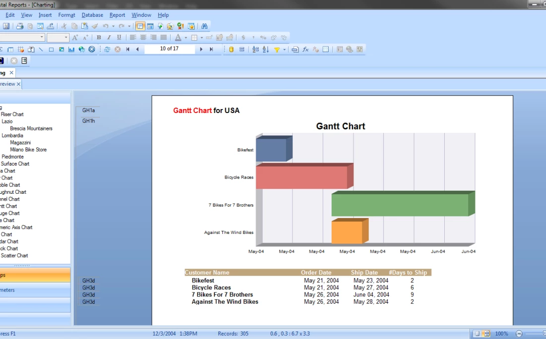Screen dimensions: 546x339
Task: Open the Format menu
Action: pos(67,15)
